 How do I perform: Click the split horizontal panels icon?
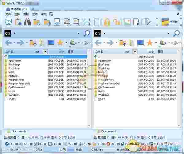(x=87, y=22)
